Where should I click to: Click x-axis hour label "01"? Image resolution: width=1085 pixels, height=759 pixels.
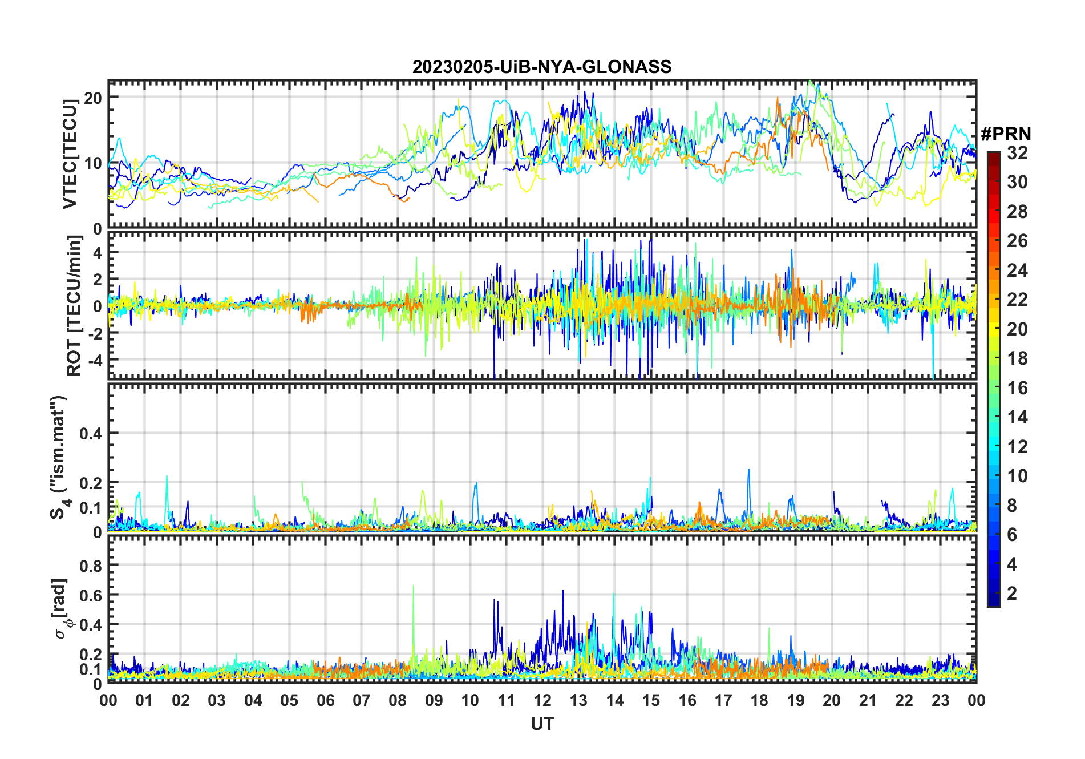144,700
